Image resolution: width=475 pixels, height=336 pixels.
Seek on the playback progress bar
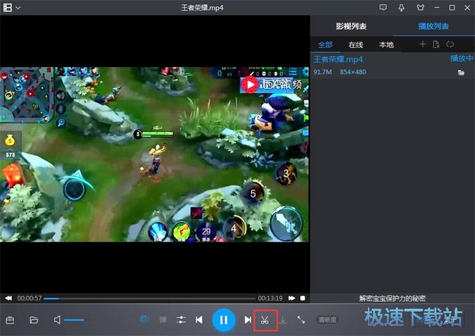pyautogui.click(x=149, y=299)
